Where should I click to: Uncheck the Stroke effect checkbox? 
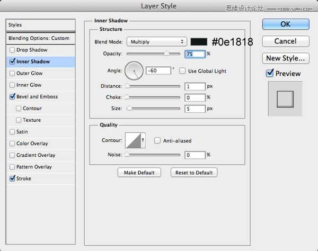[12, 178]
